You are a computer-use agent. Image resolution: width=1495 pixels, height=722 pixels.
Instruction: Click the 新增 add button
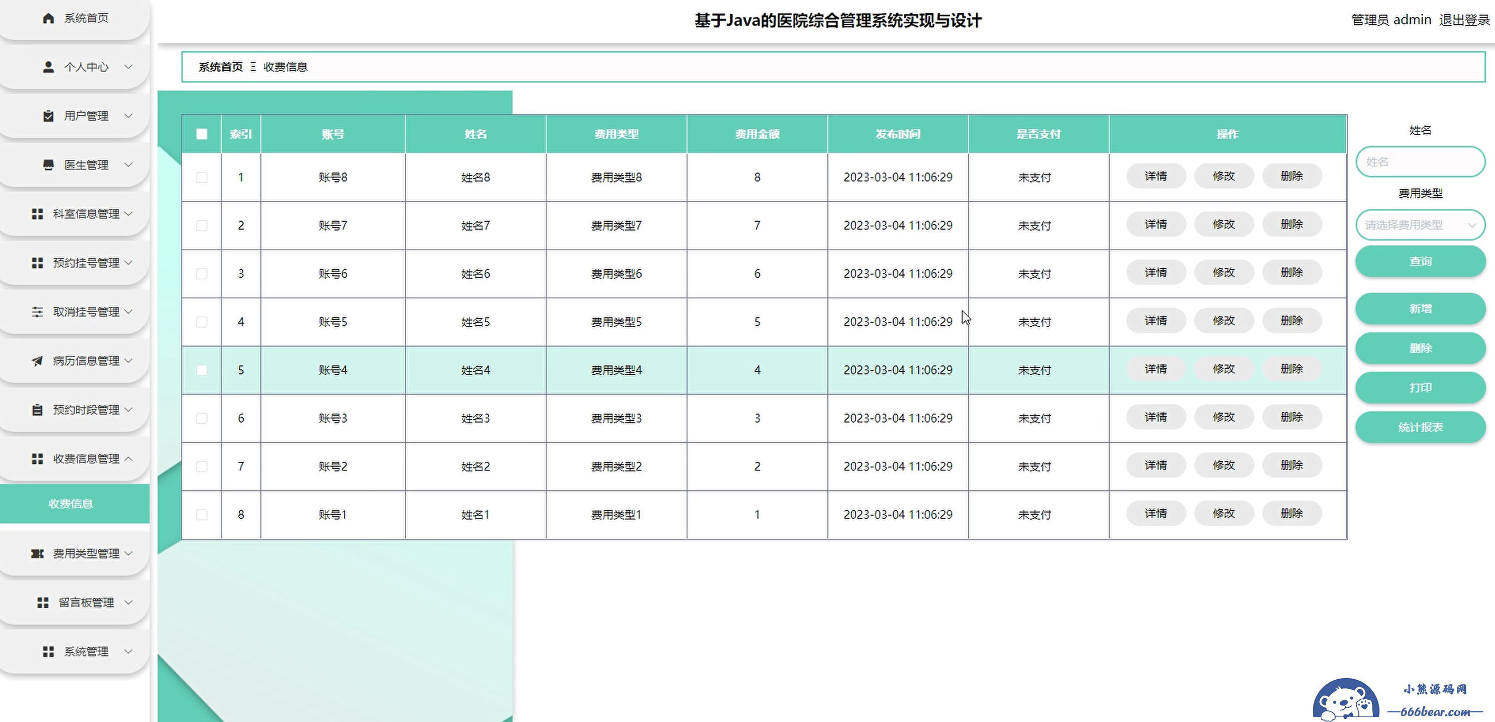1420,308
